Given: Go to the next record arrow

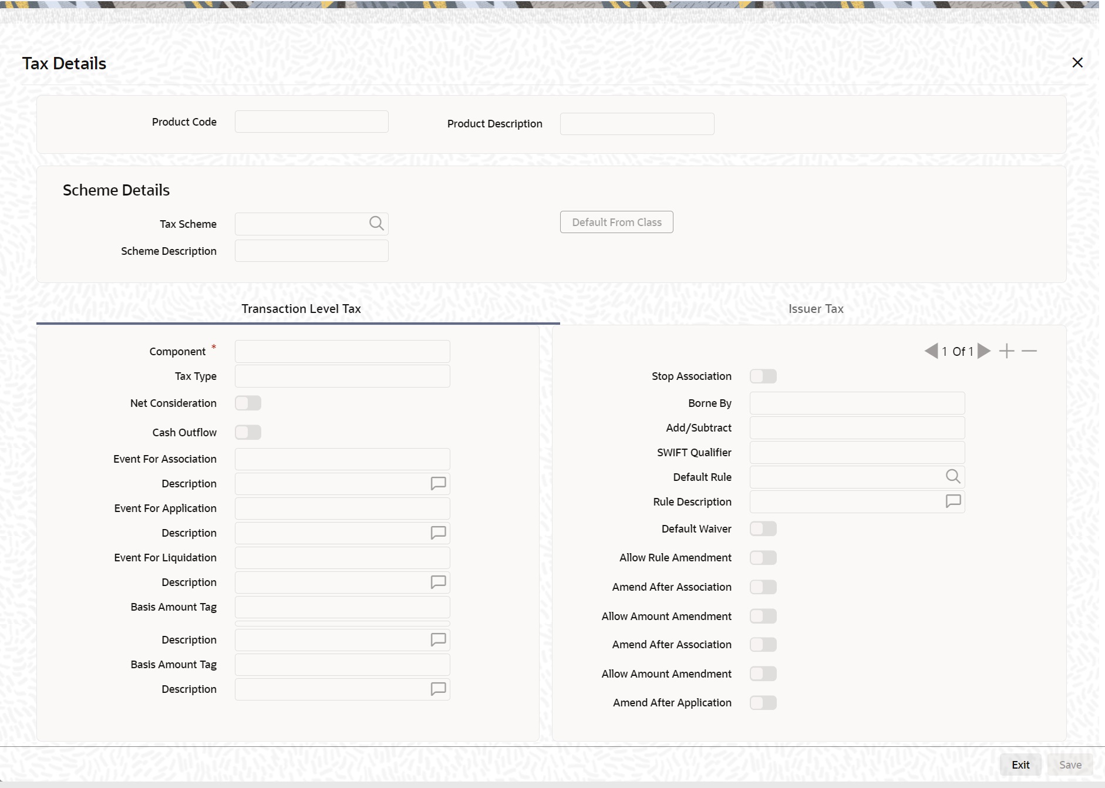Looking at the screenshot, I should [984, 351].
